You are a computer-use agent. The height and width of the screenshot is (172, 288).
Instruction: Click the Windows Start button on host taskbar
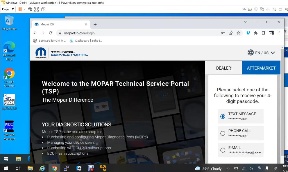[x=6, y=168]
